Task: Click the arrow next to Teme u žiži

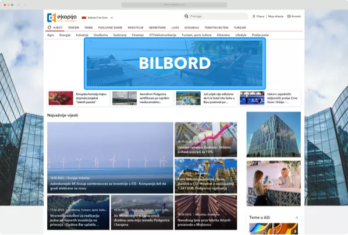Action: (x=296, y=218)
